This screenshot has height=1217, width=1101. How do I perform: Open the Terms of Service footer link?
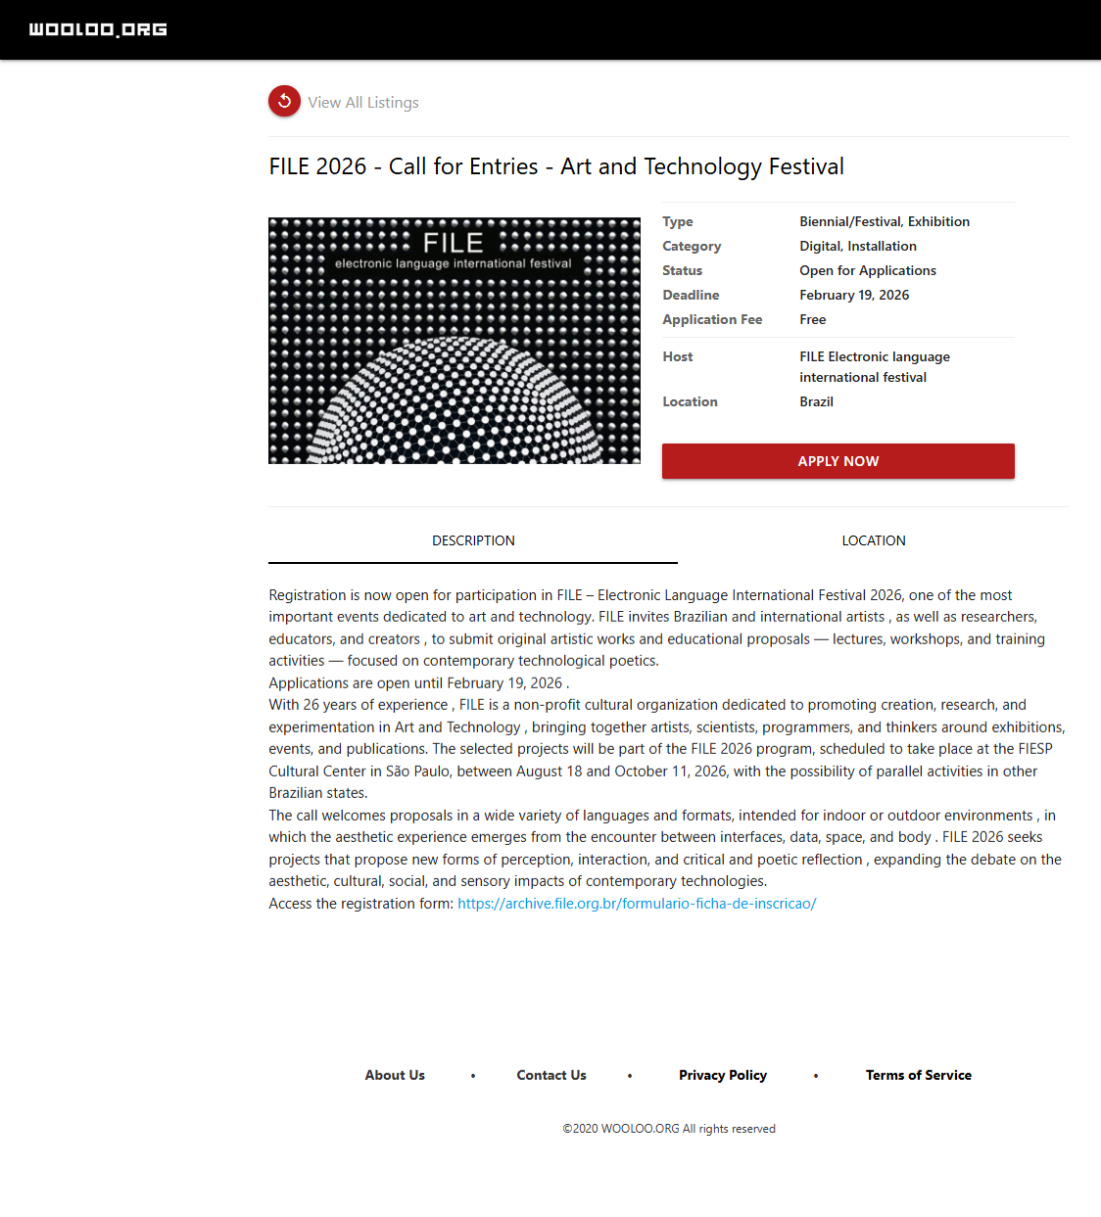coord(919,1075)
